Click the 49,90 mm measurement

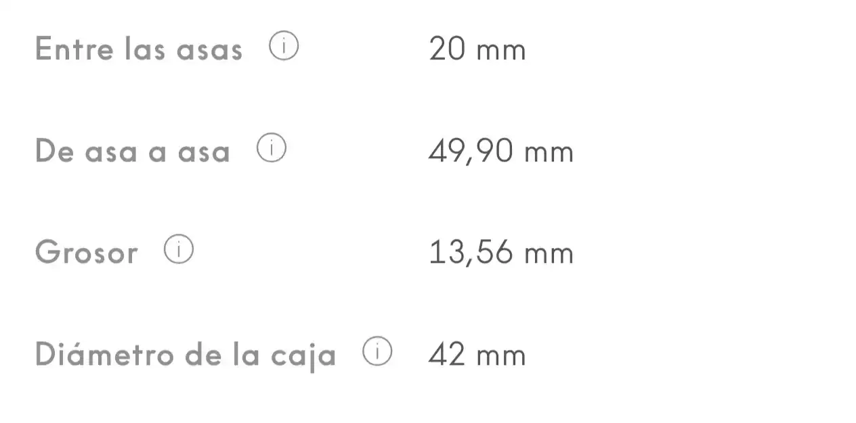click(x=501, y=151)
